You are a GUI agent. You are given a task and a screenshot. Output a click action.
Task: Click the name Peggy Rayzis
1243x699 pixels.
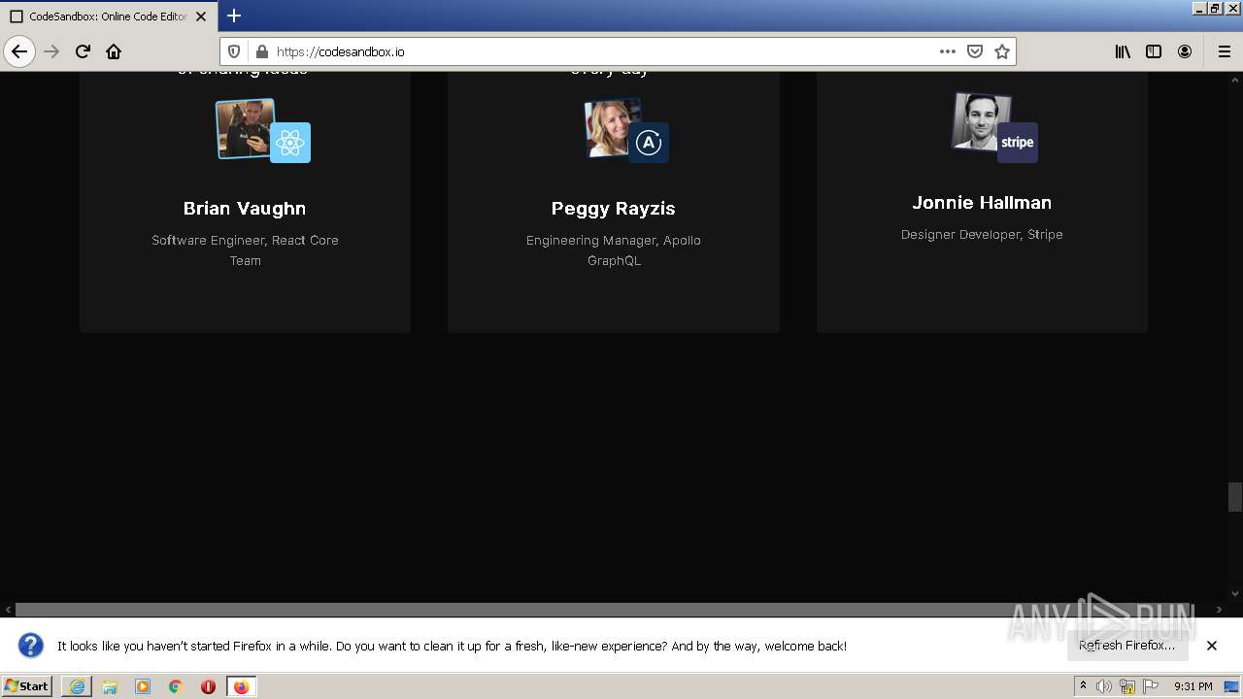[x=613, y=209]
